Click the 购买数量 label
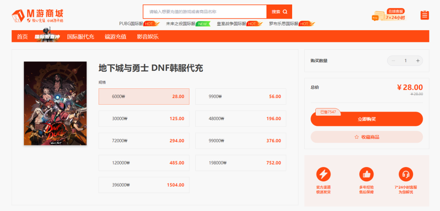The image size is (440, 211). pyautogui.click(x=319, y=61)
